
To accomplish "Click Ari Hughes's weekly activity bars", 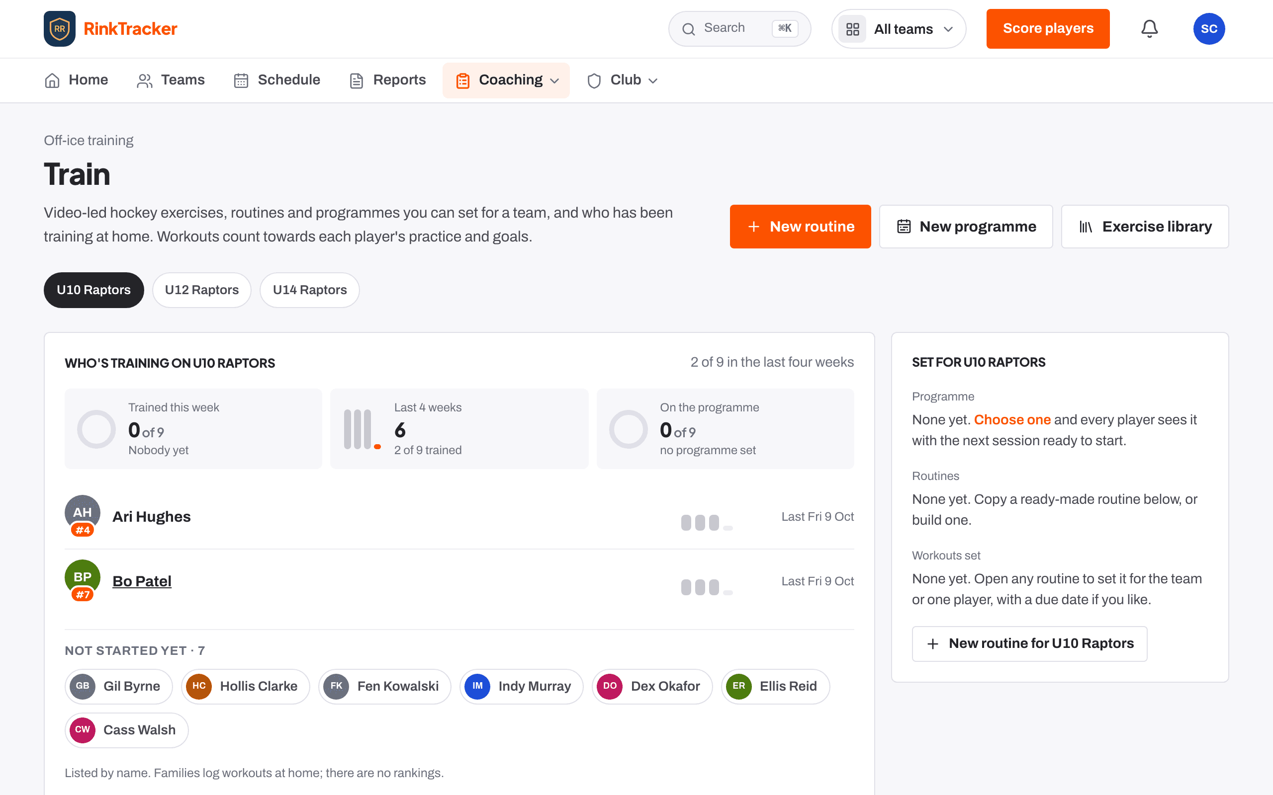I will click(x=707, y=523).
